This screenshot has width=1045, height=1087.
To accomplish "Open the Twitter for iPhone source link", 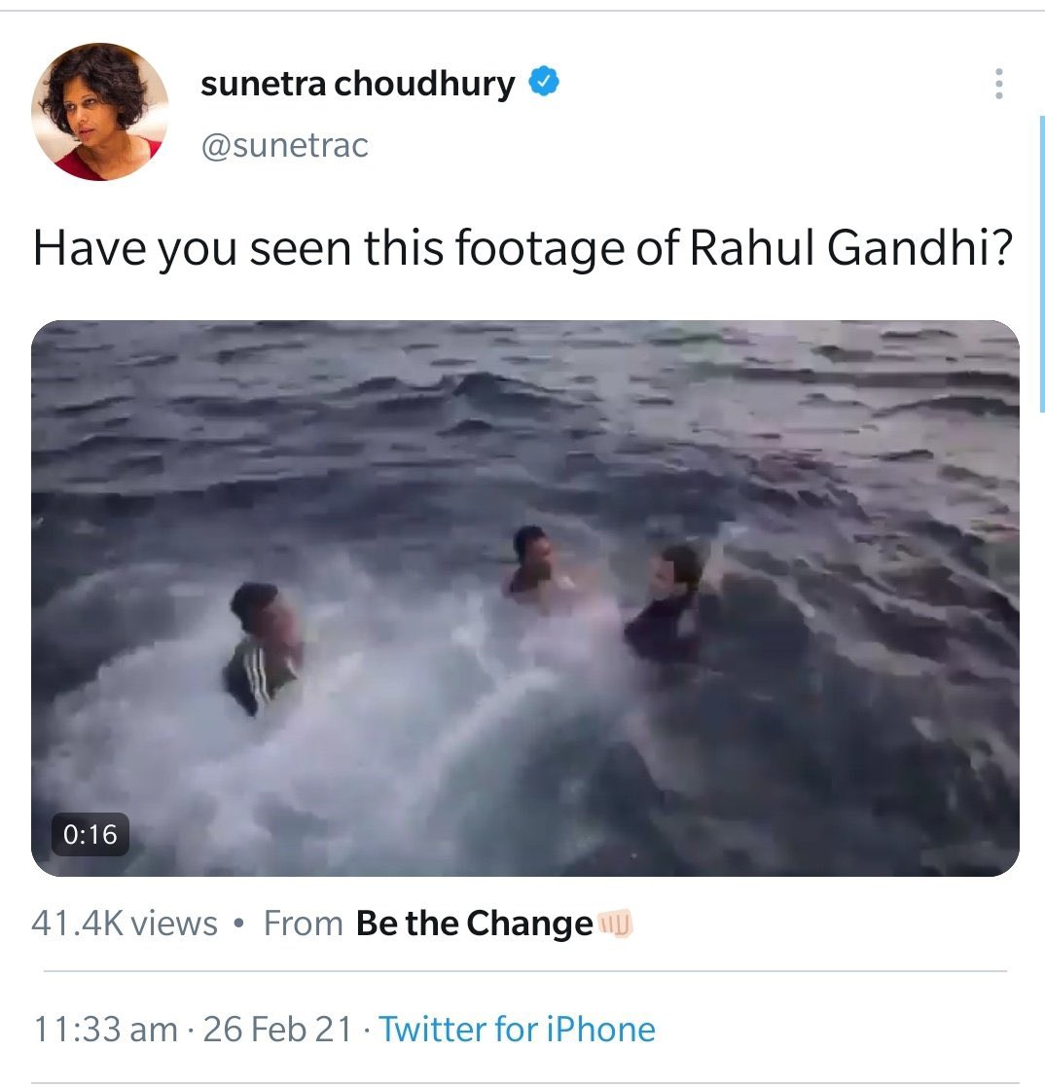I will coord(517,1029).
